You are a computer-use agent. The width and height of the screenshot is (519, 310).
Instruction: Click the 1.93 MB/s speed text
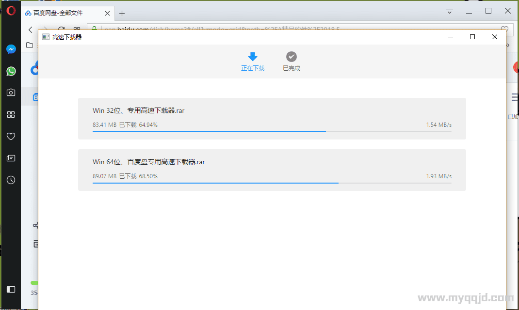439,176
